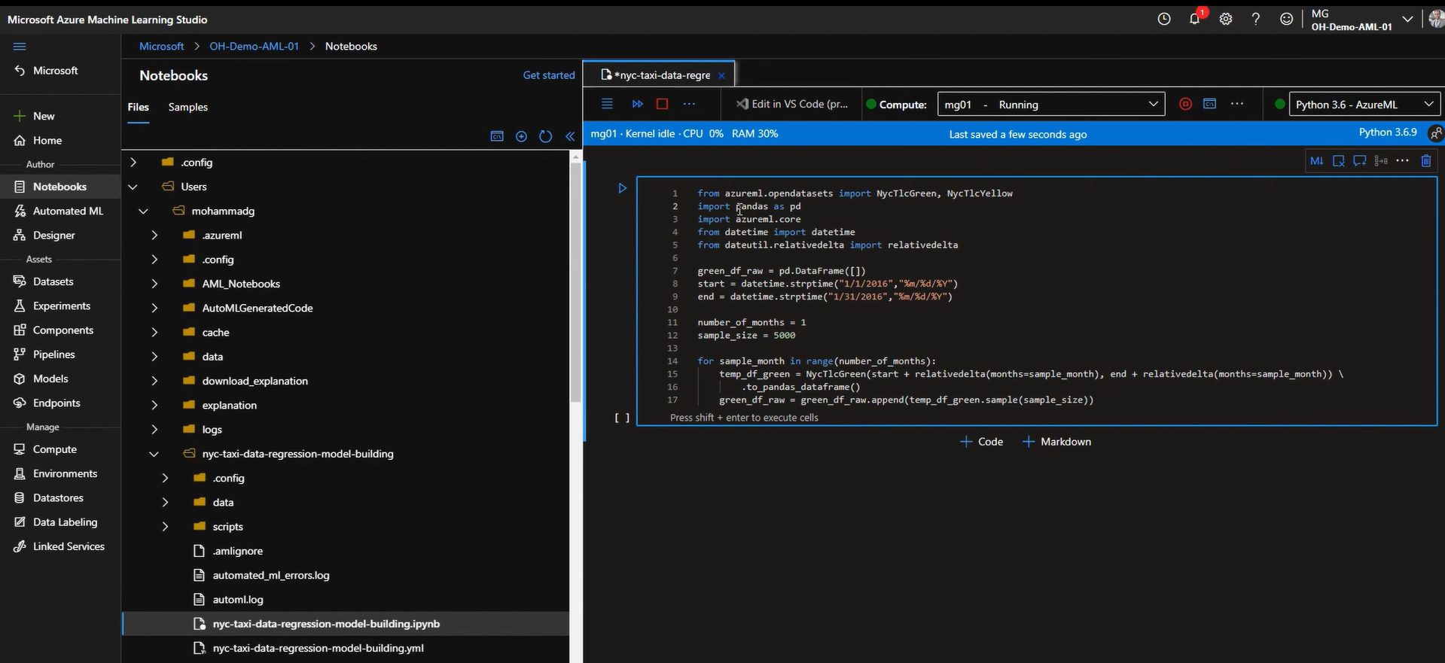Toggle the left navigation hamburger menu
The width and height of the screenshot is (1445, 663).
click(x=20, y=47)
